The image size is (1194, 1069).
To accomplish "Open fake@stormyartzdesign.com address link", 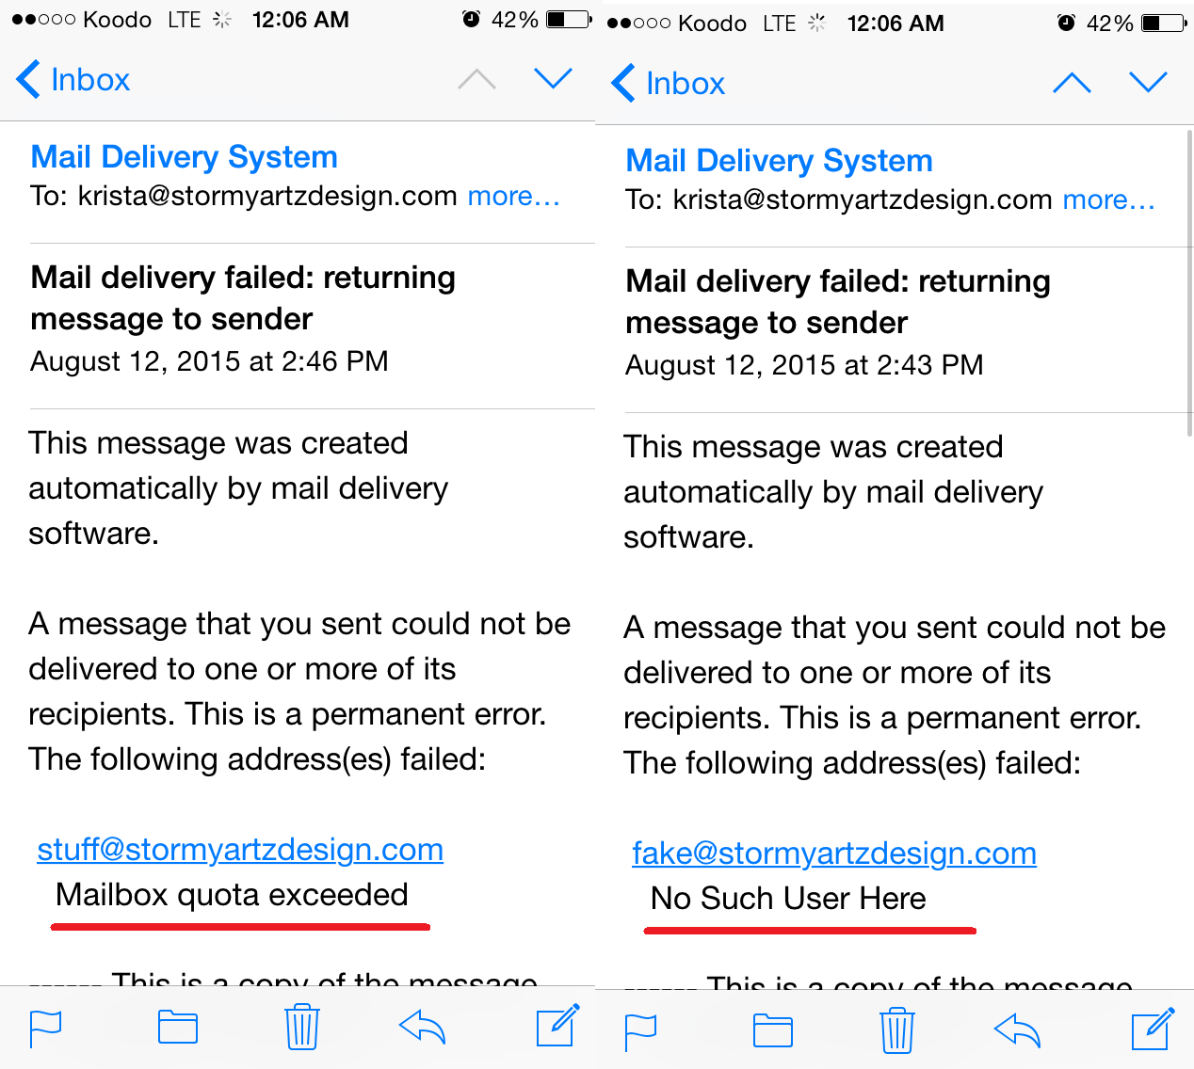I will tap(834, 853).
